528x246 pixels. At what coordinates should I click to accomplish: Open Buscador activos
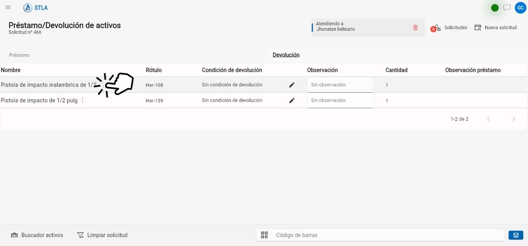click(37, 235)
